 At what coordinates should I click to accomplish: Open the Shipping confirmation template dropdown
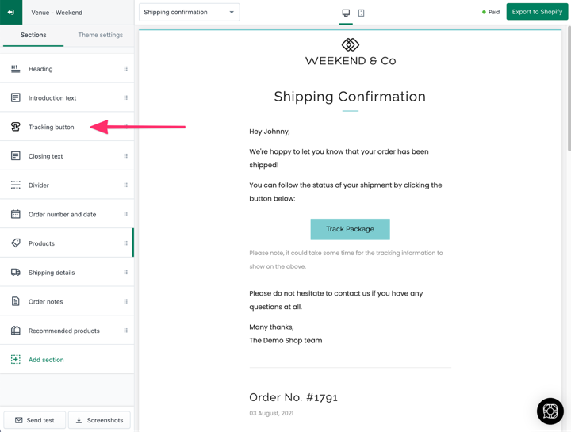click(x=189, y=13)
